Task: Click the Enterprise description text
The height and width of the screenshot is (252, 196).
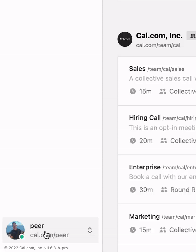Action: coord(162,177)
